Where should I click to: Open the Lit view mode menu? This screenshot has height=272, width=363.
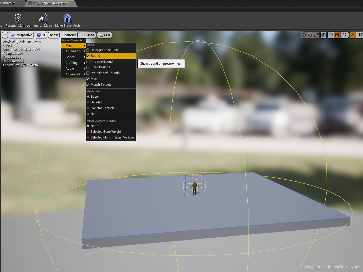[41, 35]
